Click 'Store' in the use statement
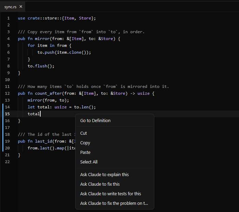This screenshot has height=212, width=239. pyautogui.click(x=85, y=18)
